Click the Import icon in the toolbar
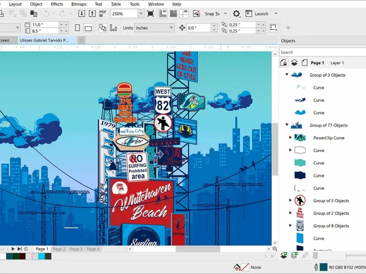 (x=81, y=14)
